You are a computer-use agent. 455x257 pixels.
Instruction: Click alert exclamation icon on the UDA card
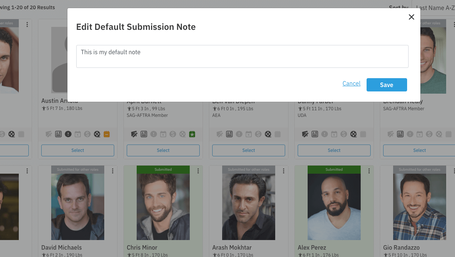click(x=324, y=134)
